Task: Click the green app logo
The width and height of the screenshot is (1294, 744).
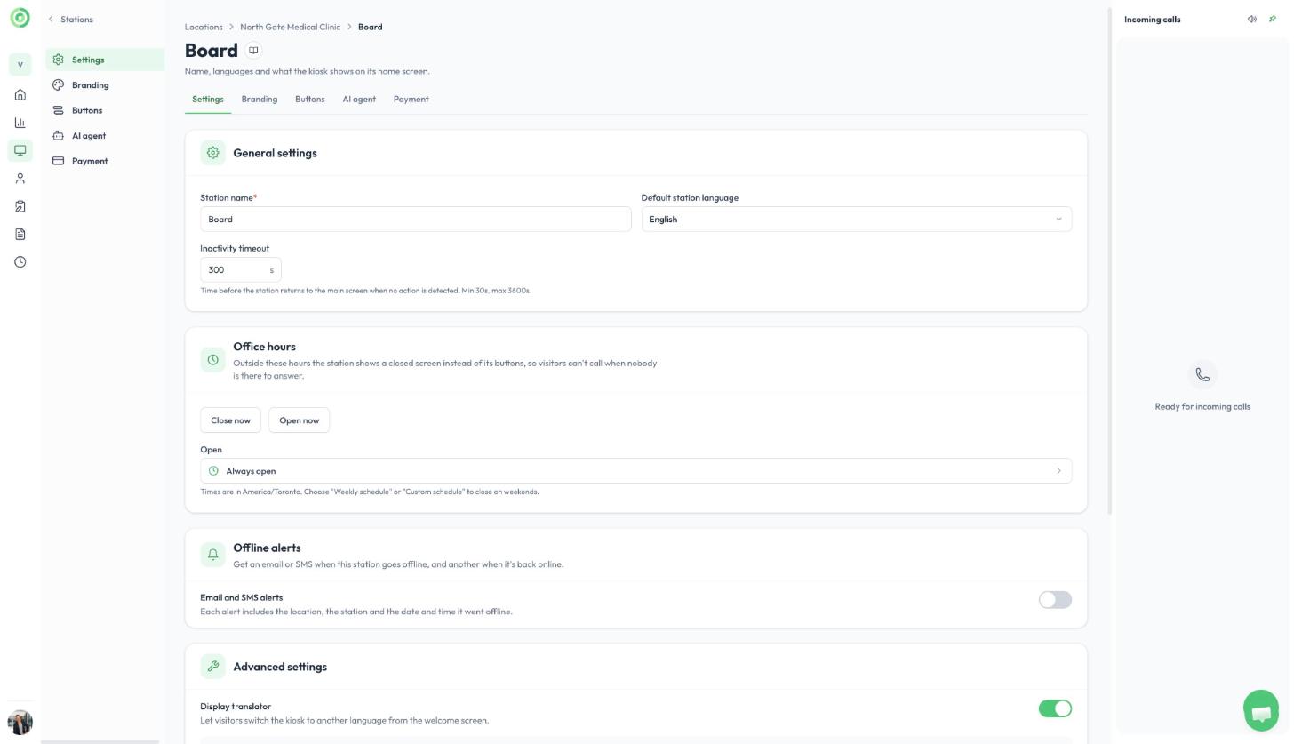Action: click(x=20, y=18)
